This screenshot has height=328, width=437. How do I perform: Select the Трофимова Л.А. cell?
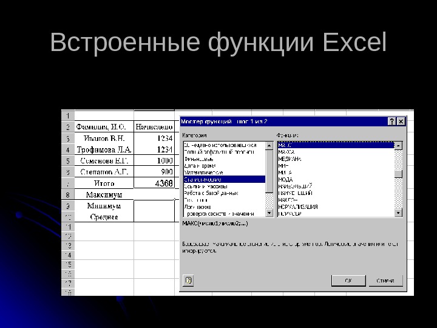[104, 149]
